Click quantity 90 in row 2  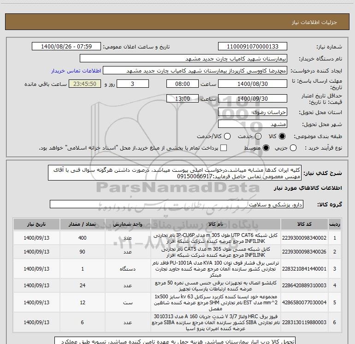(83, 252)
